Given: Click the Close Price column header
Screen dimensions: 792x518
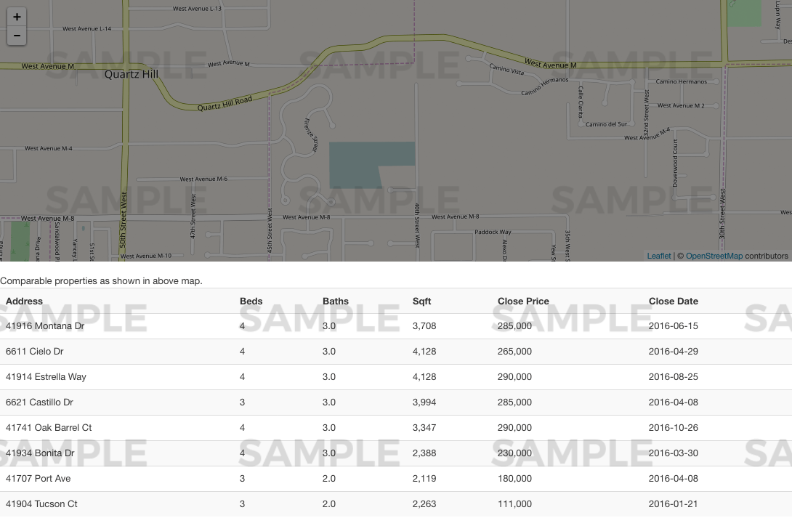Looking at the screenshot, I should click(523, 301).
